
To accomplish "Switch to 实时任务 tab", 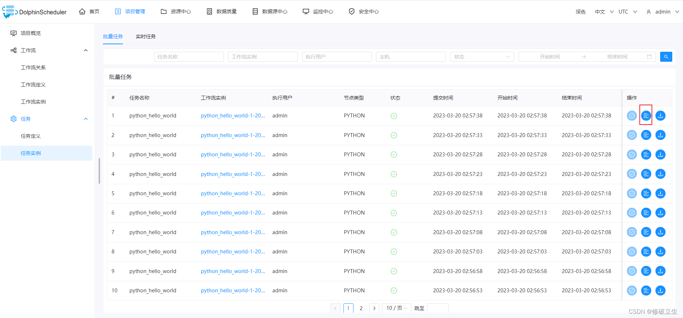I will pyautogui.click(x=146, y=36).
